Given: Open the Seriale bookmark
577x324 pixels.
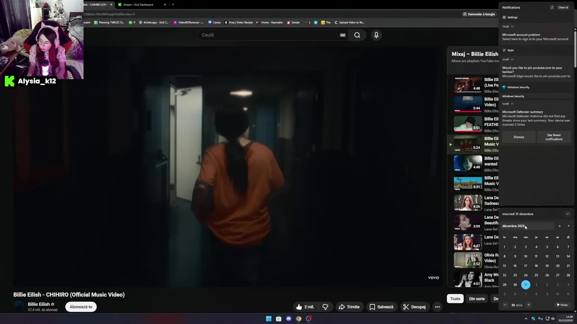Looking at the screenshot, I should point(293,22).
